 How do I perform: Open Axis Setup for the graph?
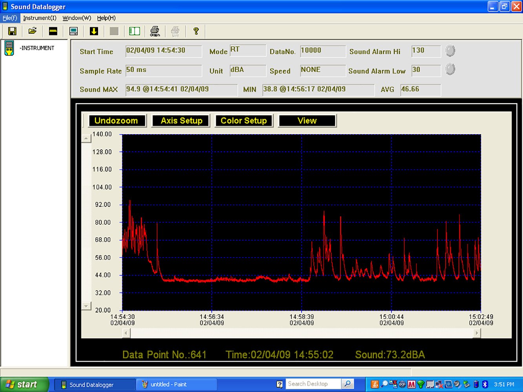click(181, 121)
